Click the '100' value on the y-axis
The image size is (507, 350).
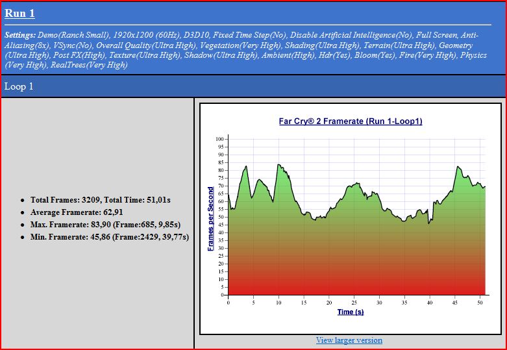tap(219, 139)
